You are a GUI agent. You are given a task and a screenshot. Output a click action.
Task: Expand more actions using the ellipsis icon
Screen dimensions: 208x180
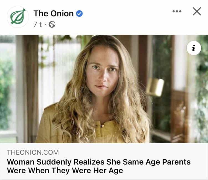(x=177, y=11)
